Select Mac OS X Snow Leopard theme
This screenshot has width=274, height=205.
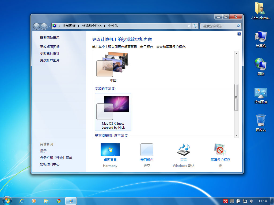pyautogui.click(x=113, y=112)
